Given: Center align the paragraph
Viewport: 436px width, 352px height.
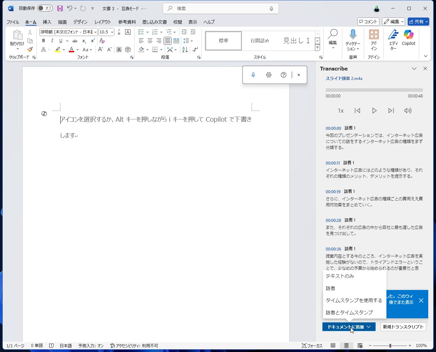Looking at the screenshot, I should point(150,41).
